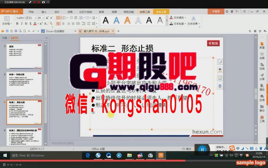Screen dimensions: 268x168
Task: Apply the blue WordArt A style
Action: tap(116, 20)
